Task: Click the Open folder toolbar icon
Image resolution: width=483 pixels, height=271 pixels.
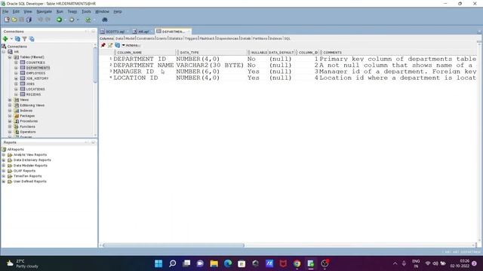Action: (x=14, y=20)
